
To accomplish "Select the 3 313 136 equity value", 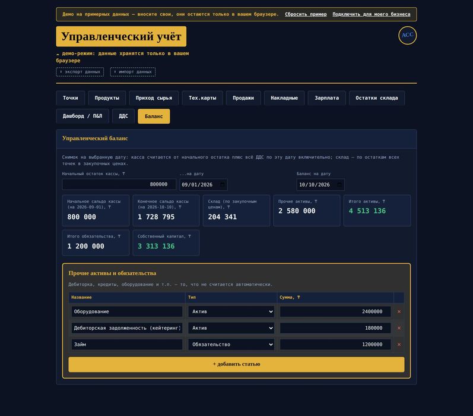I will 156,246.
